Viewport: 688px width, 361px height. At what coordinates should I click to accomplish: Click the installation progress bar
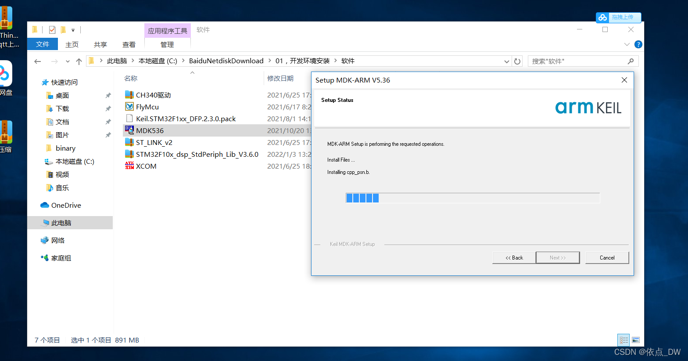(473, 198)
